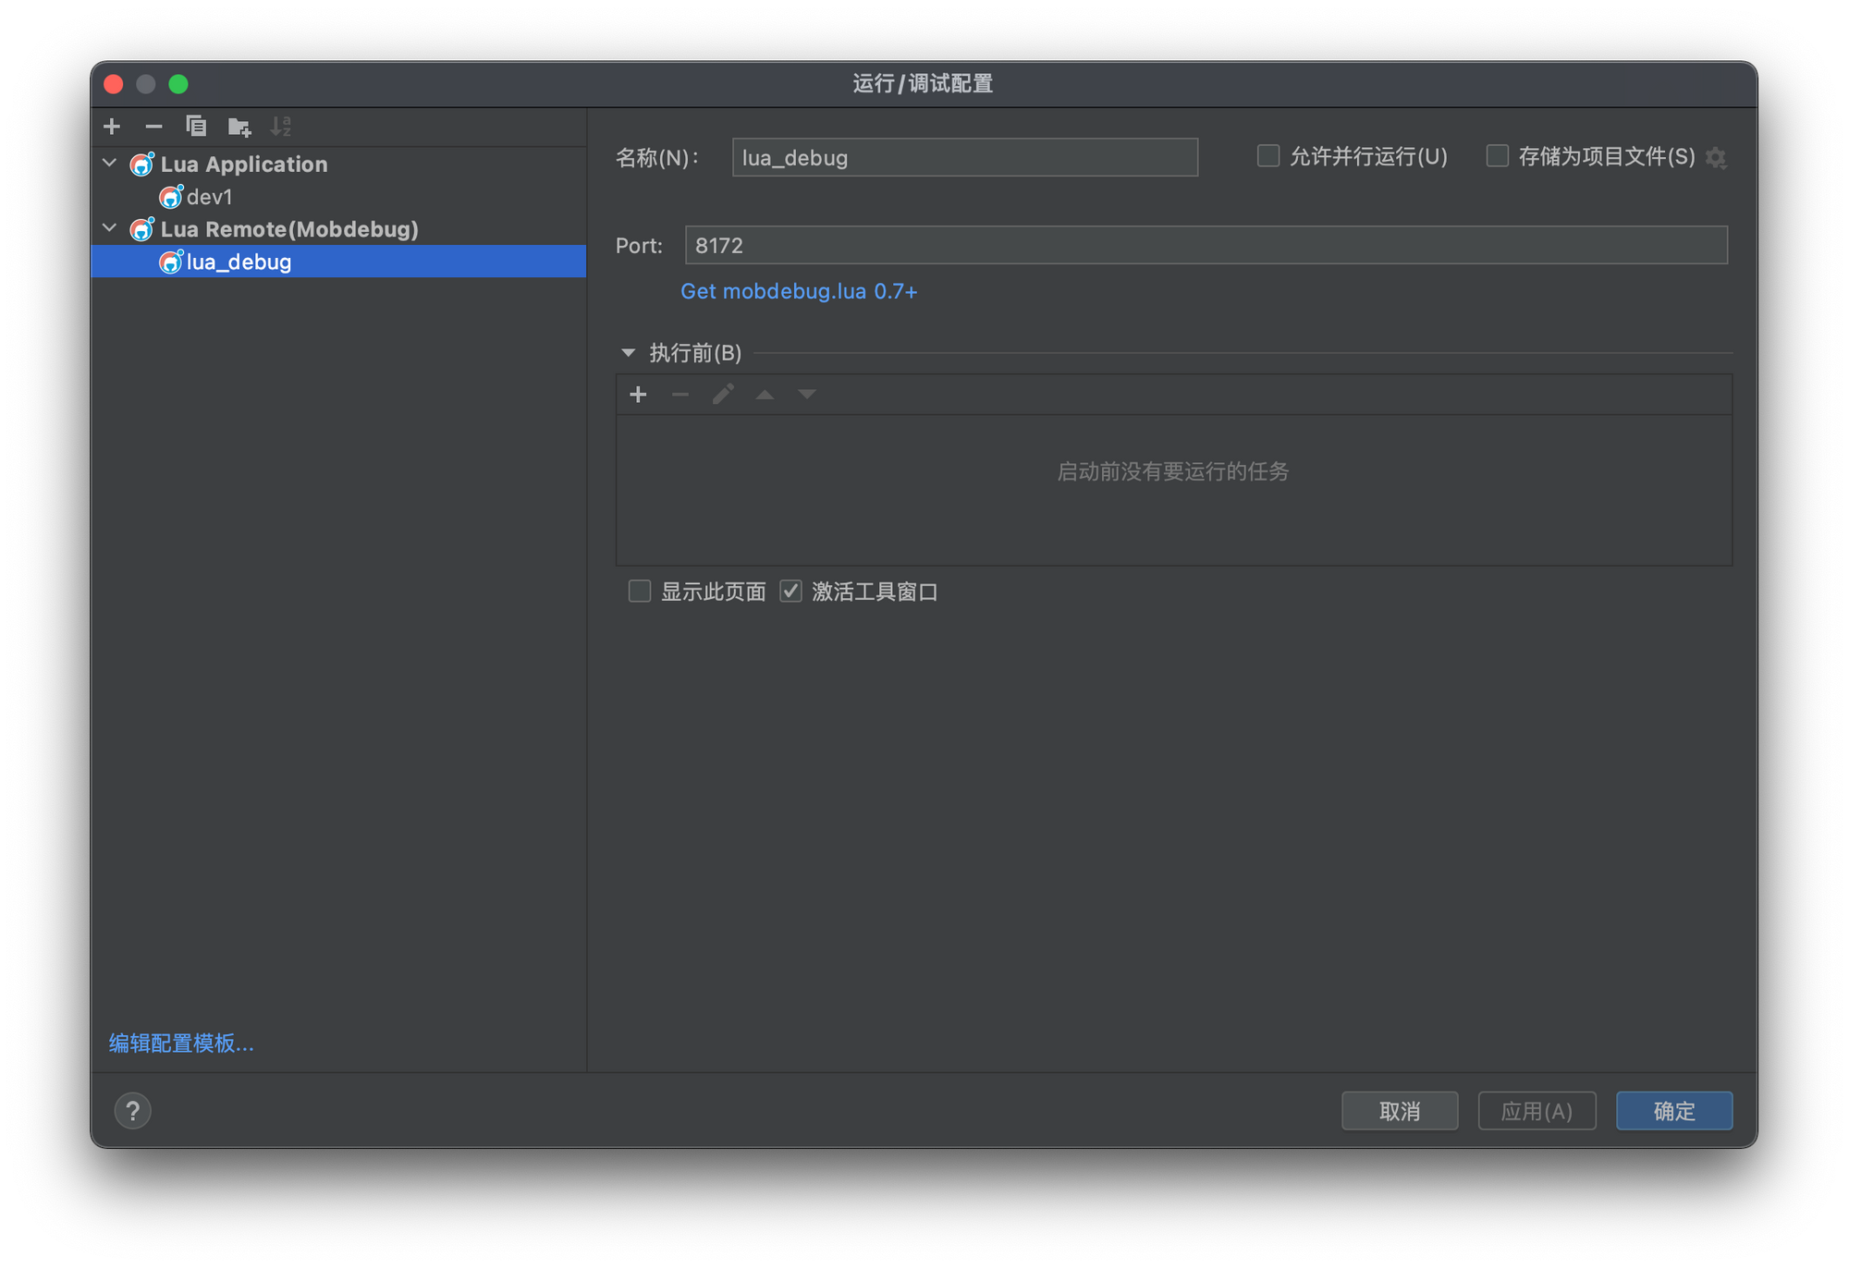Screen dimensions: 1849x1269
Task: Click into the Port field
Action: (x=1206, y=246)
